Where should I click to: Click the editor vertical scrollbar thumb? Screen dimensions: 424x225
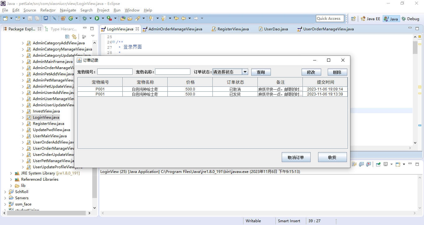pos(415,47)
